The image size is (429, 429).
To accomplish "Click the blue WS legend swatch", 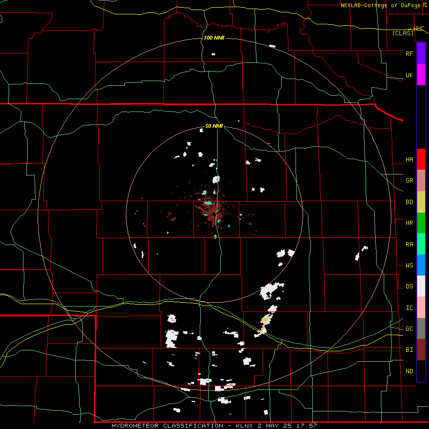I will tap(421, 265).
